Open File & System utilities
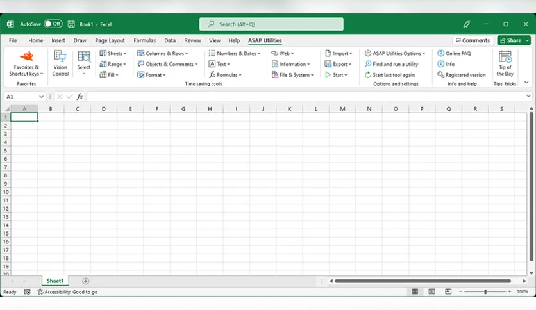This screenshot has width=536, height=310. (292, 75)
